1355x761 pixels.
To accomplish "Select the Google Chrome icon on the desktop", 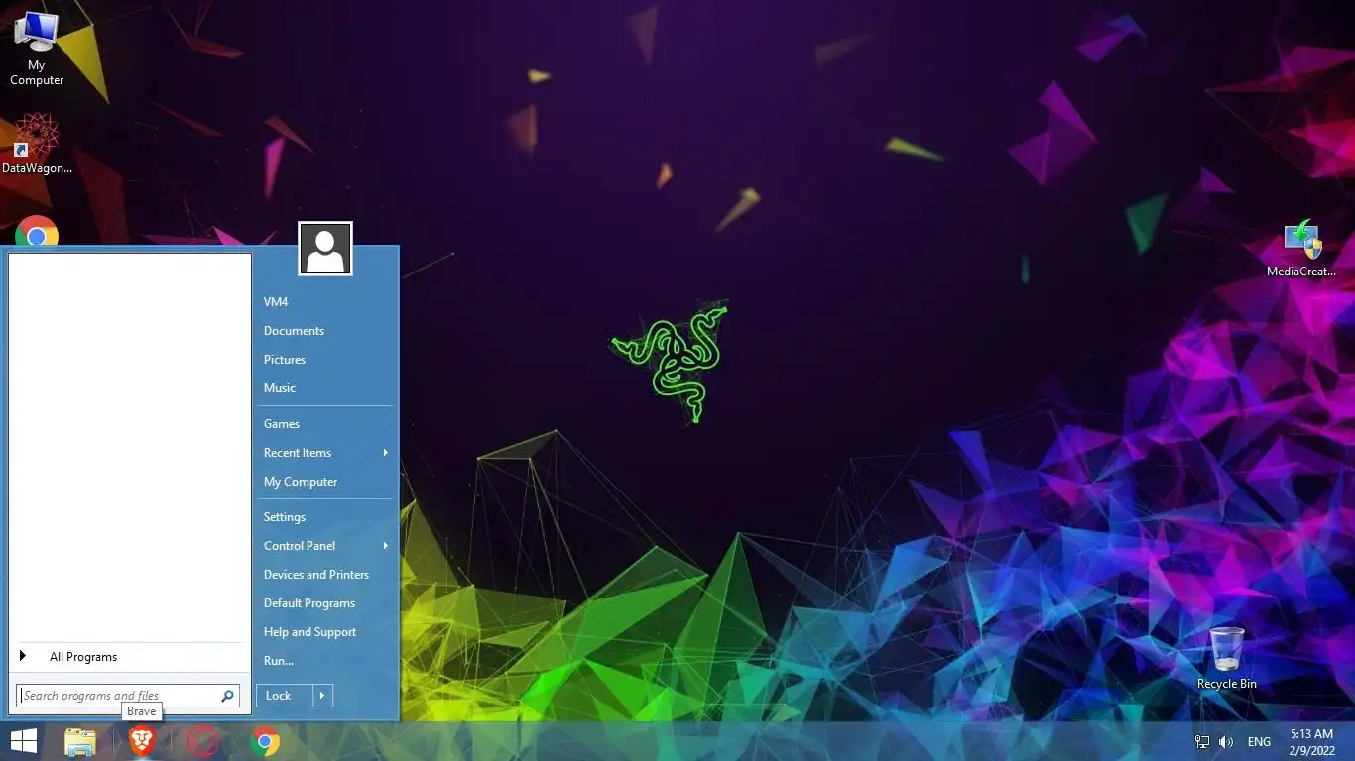I will point(37,231).
